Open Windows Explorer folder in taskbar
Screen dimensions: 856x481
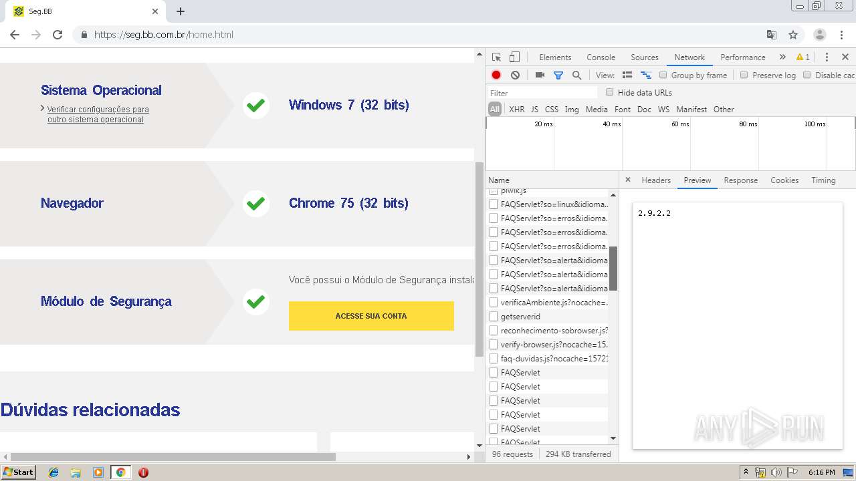tap(76, 472)
